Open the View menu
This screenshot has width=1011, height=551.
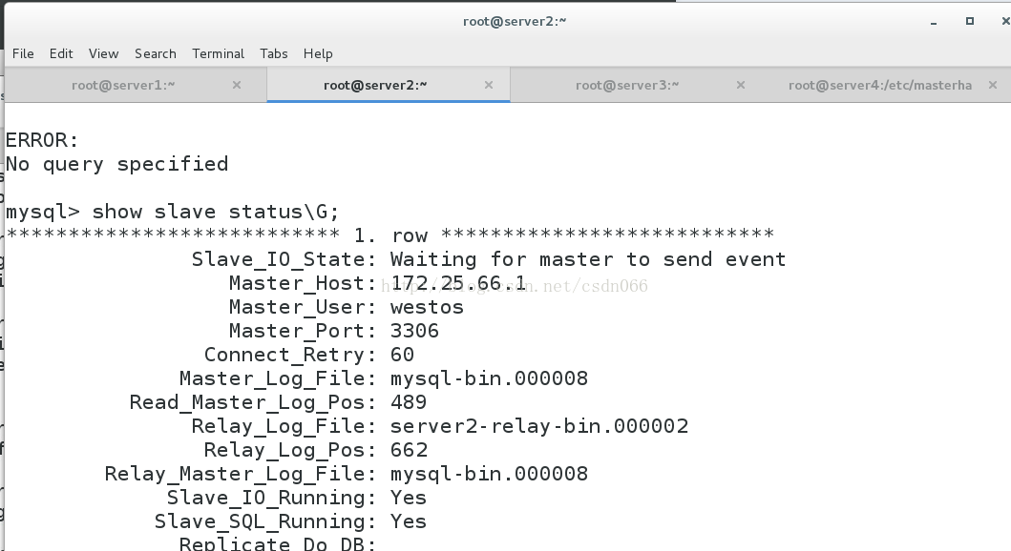[104, 53]
